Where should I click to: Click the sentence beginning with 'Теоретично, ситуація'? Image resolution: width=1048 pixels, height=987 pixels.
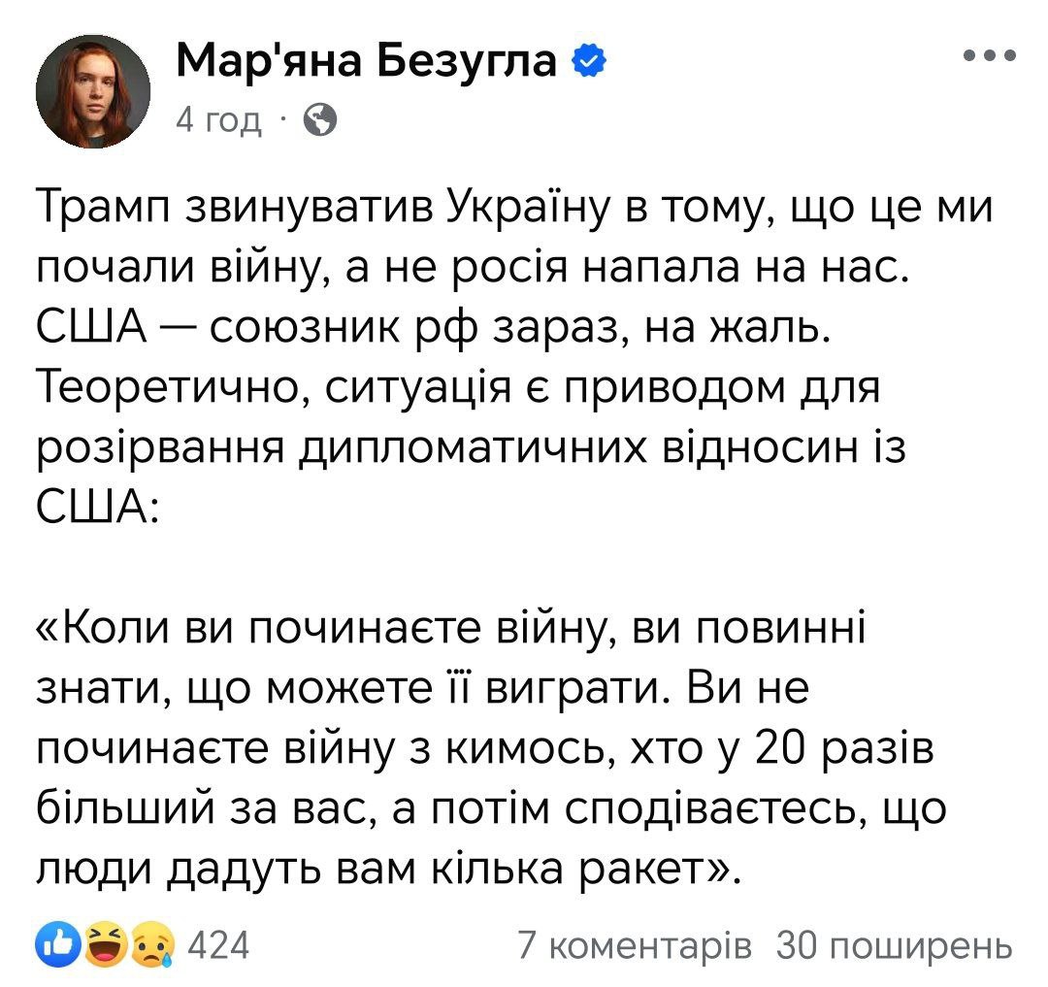click(456, 391)
